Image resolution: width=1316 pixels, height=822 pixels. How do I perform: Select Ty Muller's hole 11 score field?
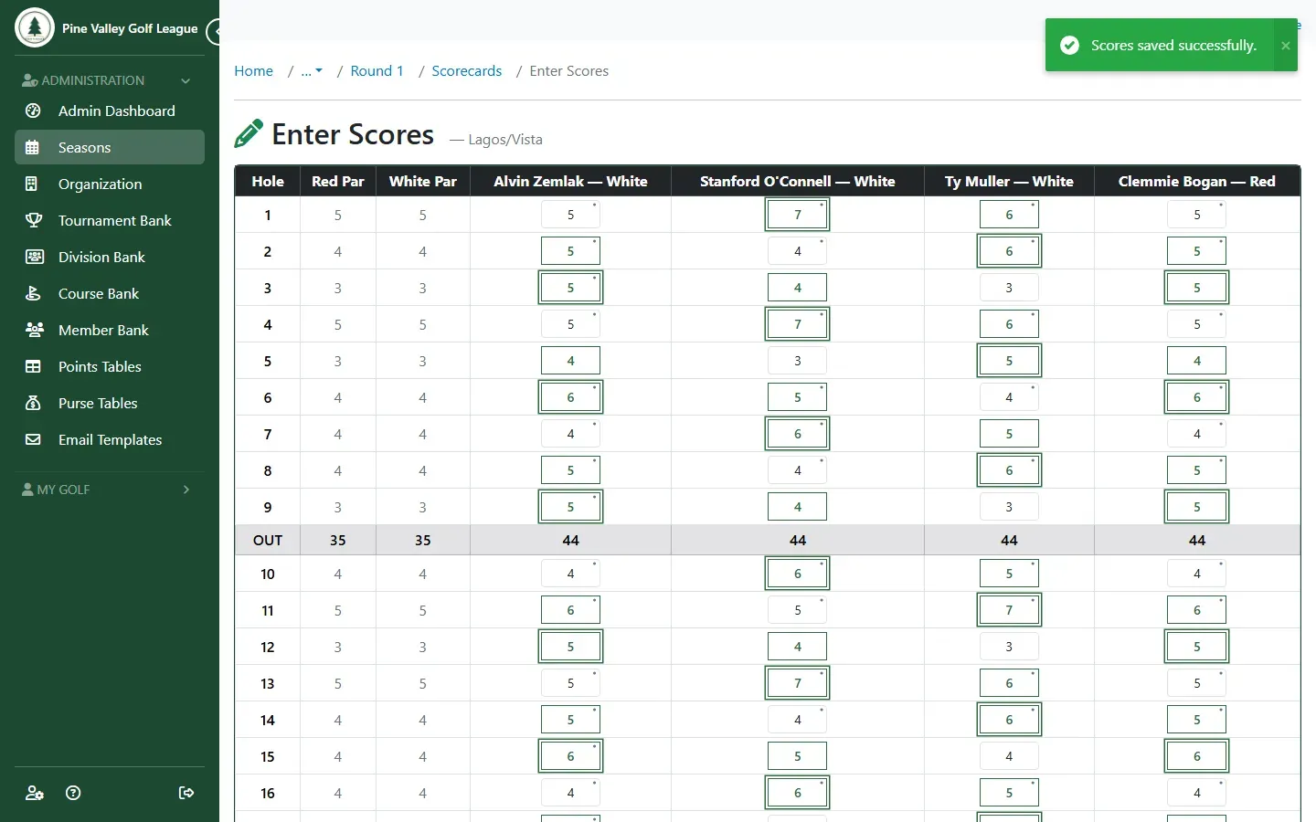1009,610
